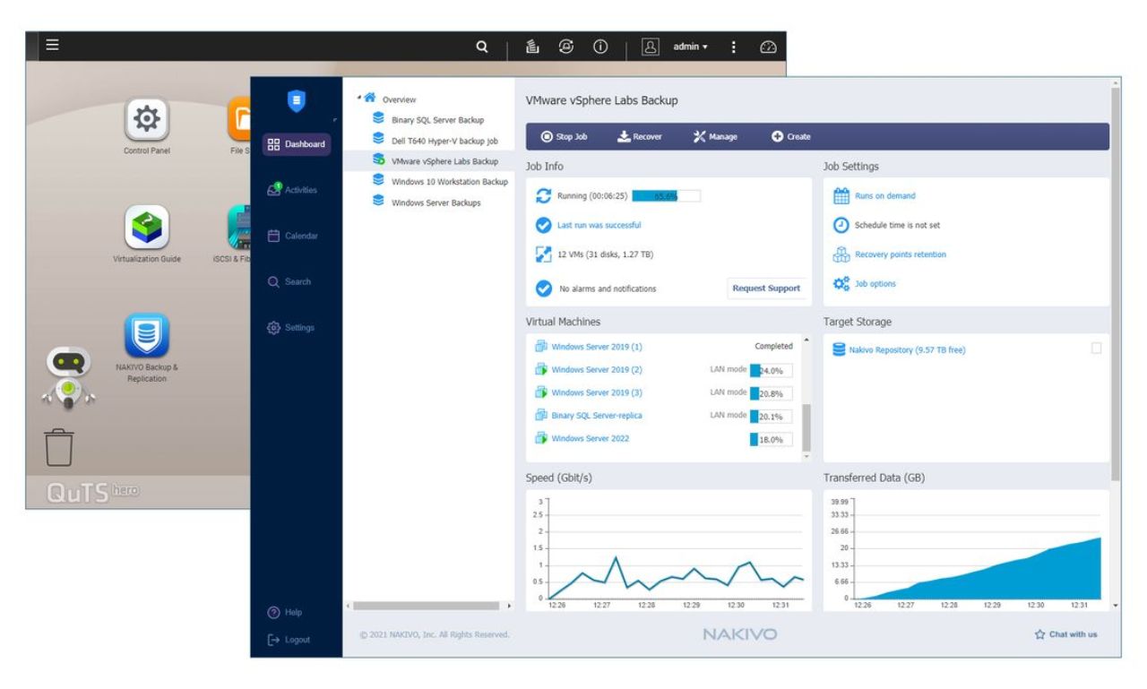1147x689 pixels.
Task: Click the NAKIVO shield logo in sidebar
Action: 297,100
